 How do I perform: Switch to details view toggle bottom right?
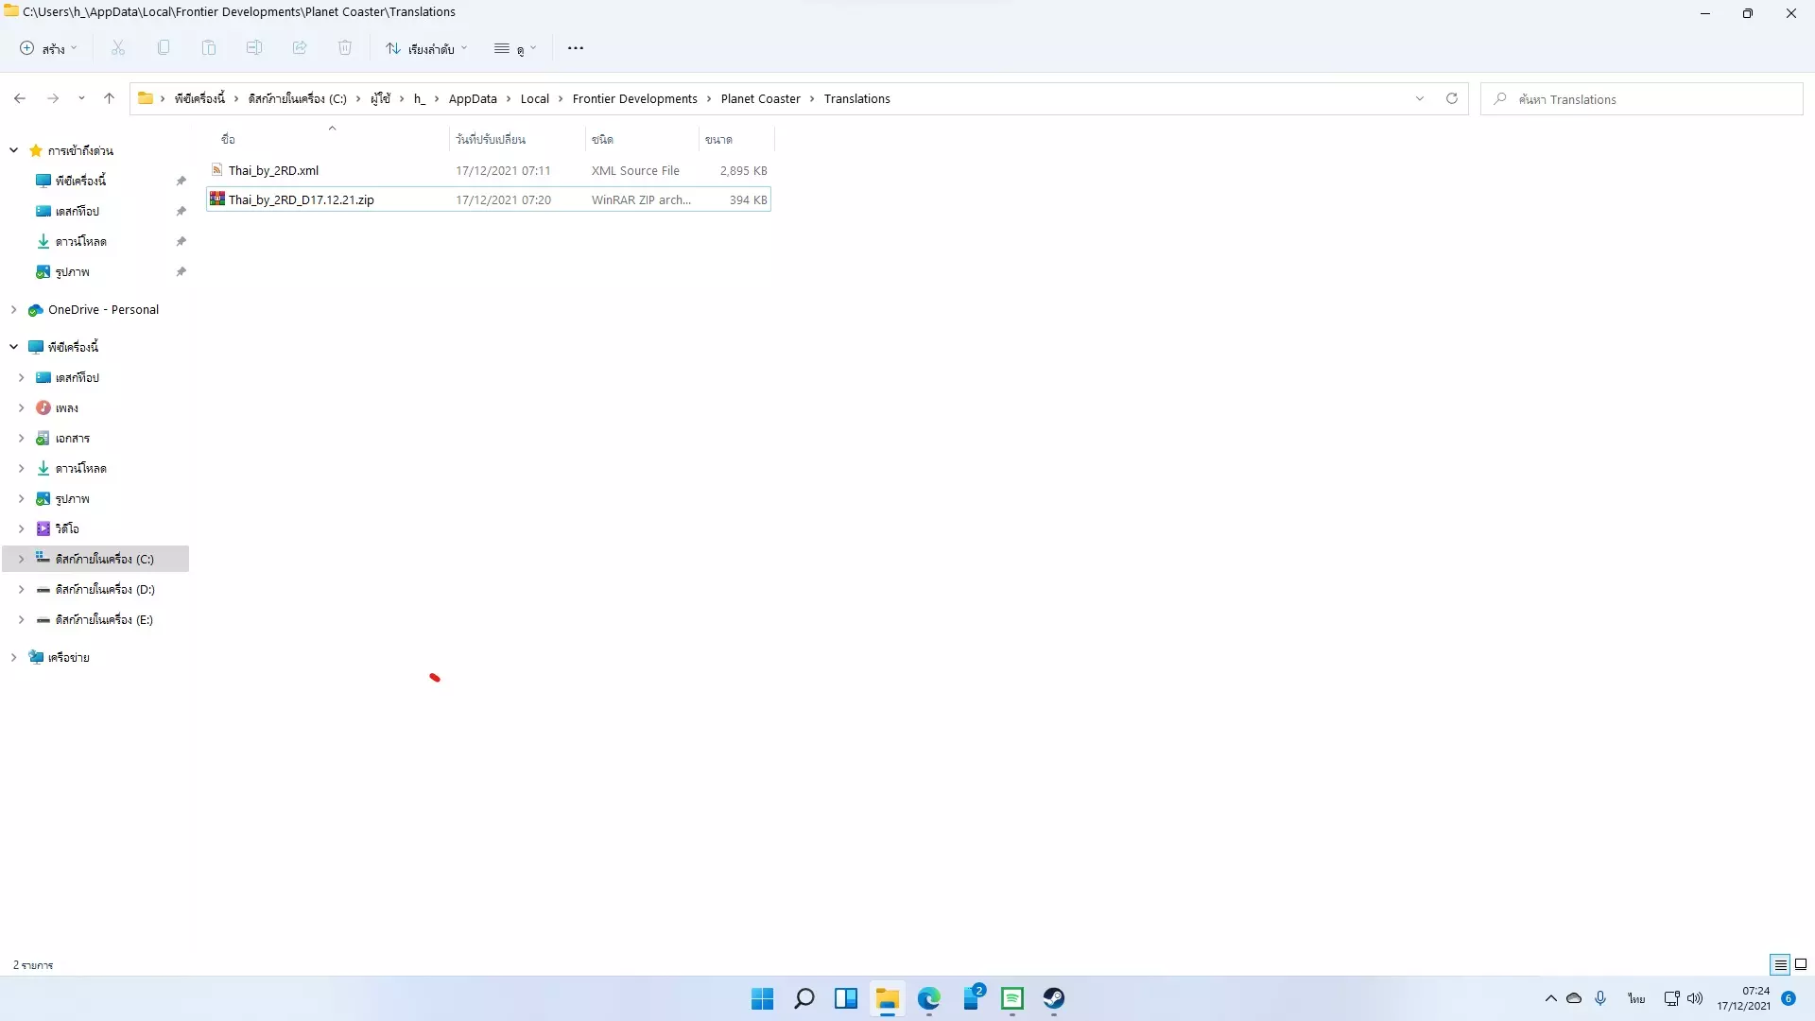click(1780, 964)
